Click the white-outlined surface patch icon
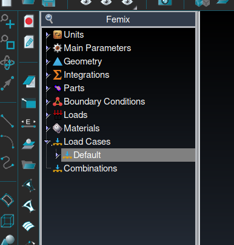 coord(28,206)
